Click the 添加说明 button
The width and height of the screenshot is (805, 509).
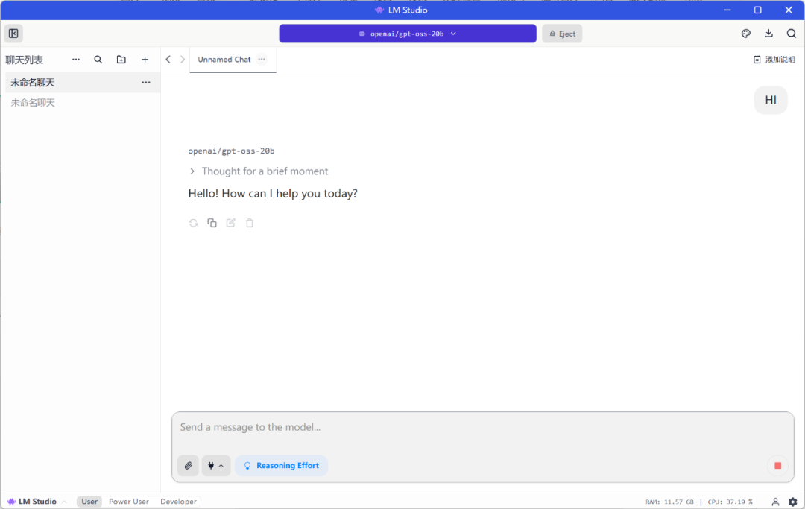pyautogui.click(x=774, y=60)
